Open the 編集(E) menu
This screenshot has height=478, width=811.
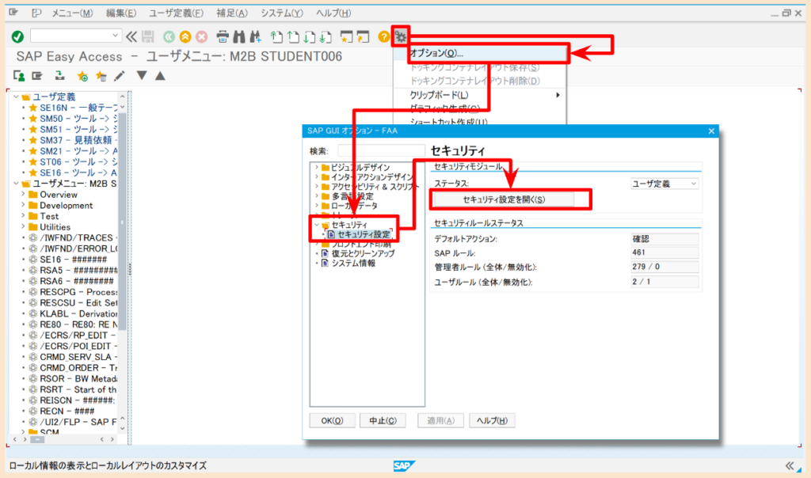[x=121, y=13]
